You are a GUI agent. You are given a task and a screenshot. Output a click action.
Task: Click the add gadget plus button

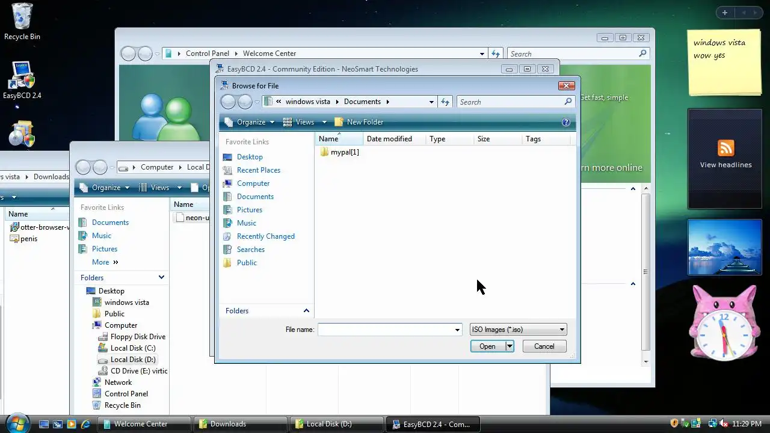pyautogui.click(x=725, y=13)
